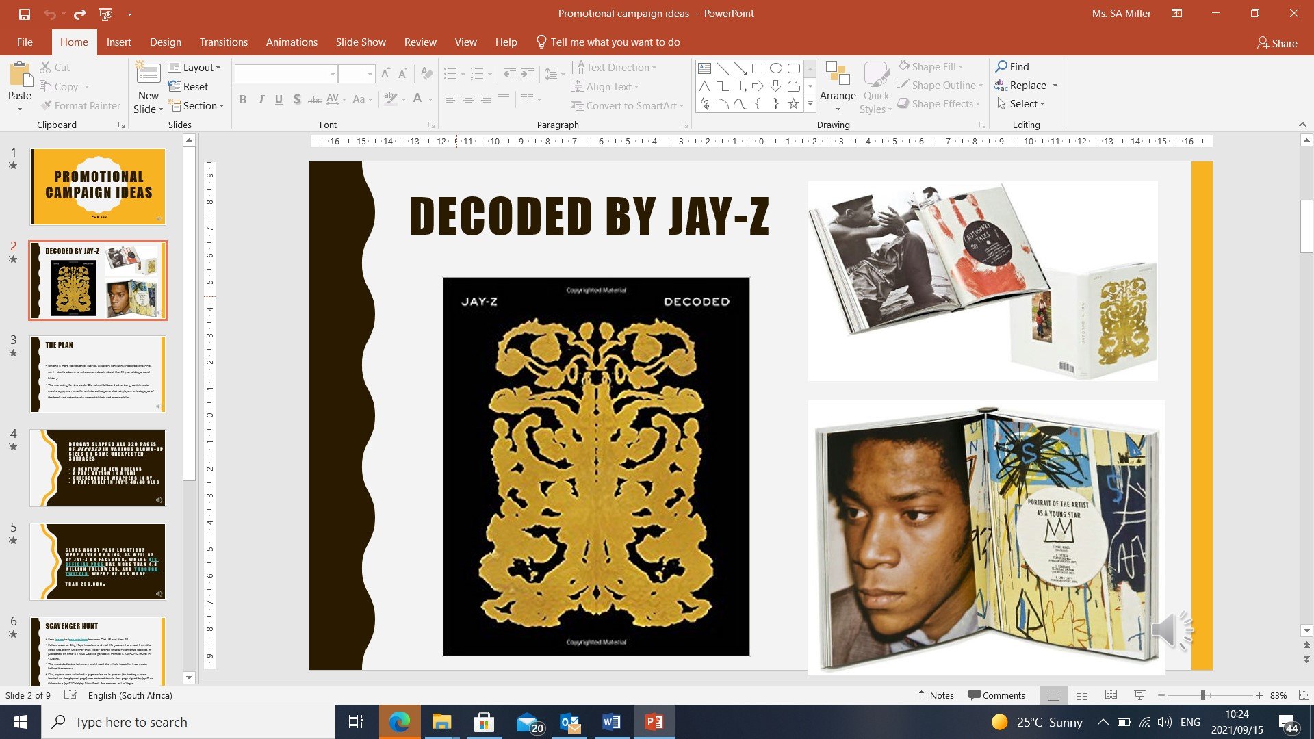Select the Text Box shape

tap(704, 68)
